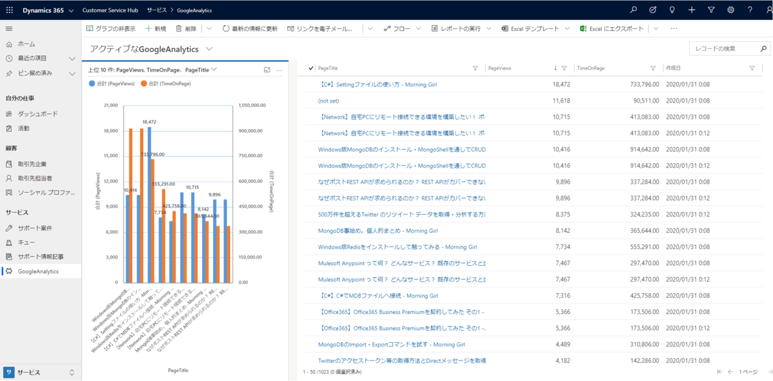
Task: Expand 最近の項目 chevron in sidebar
Action: pyautogui.click(x=73, y=59)
